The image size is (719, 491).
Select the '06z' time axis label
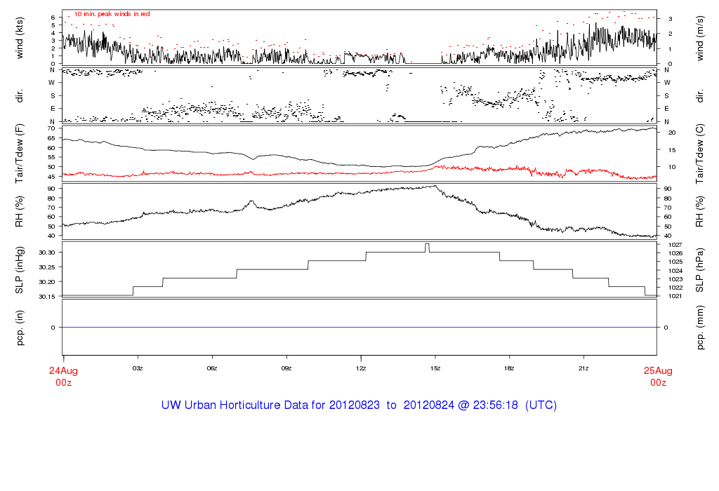point(212,368)
